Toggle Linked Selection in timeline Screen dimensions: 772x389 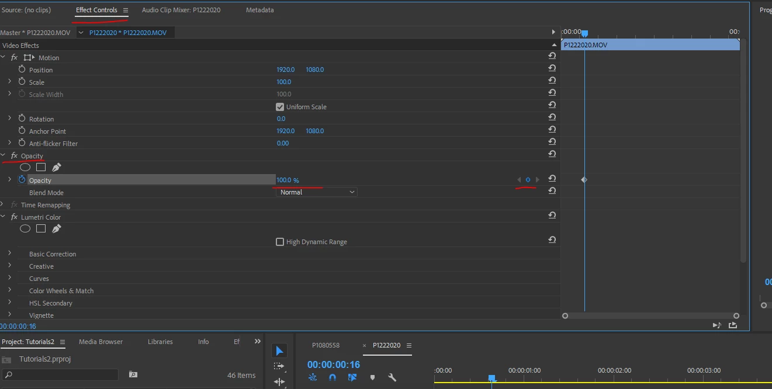(352, 377)
